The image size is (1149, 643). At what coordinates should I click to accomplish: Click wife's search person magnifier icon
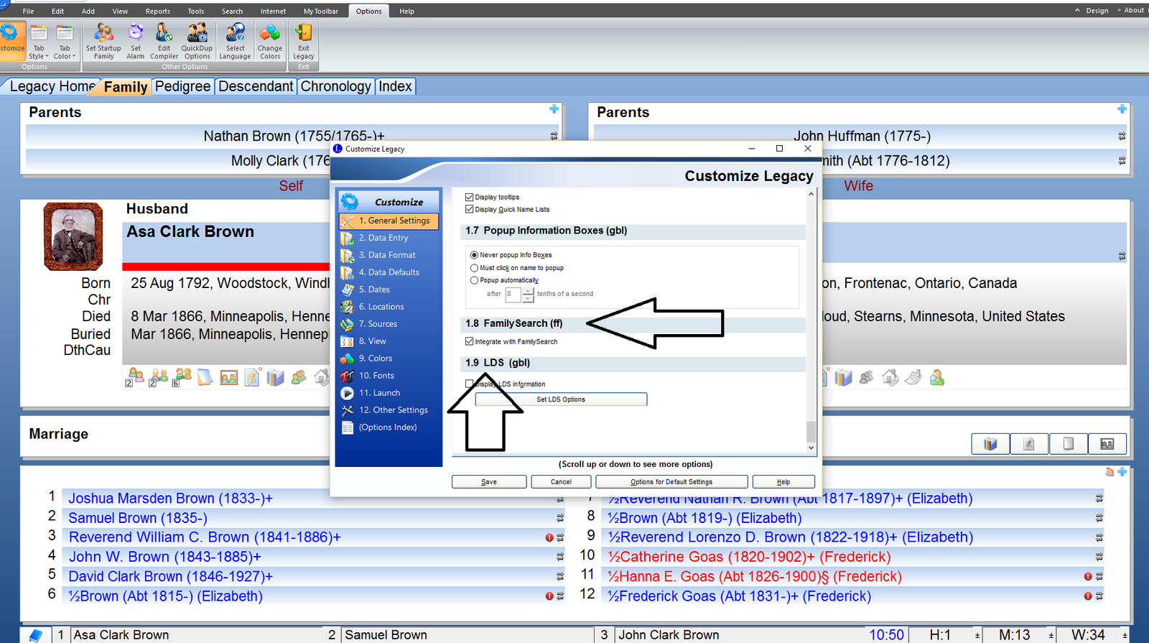coord(936,377)
